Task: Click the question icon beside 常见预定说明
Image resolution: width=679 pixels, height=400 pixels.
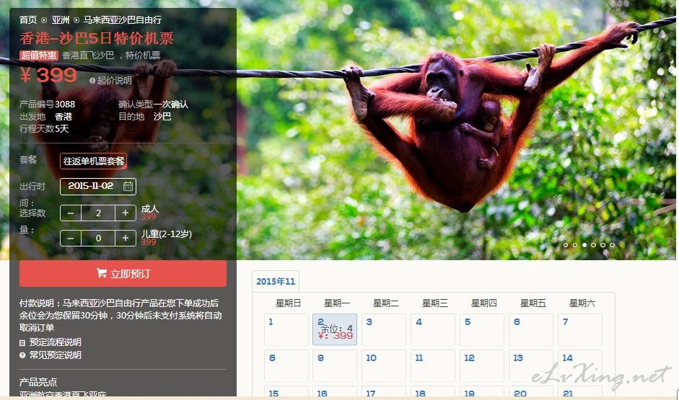Action: 22,355
